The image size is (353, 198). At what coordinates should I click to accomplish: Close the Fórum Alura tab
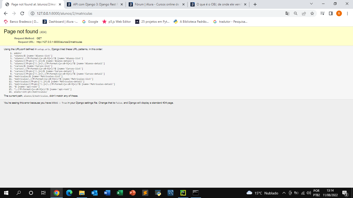pos(183,4)
